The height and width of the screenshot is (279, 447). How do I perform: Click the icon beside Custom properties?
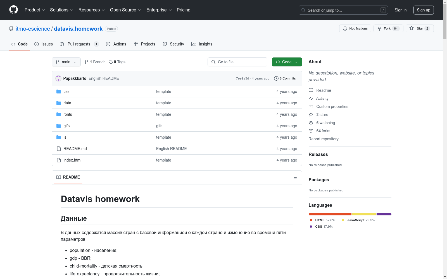[x=311, y=107]
